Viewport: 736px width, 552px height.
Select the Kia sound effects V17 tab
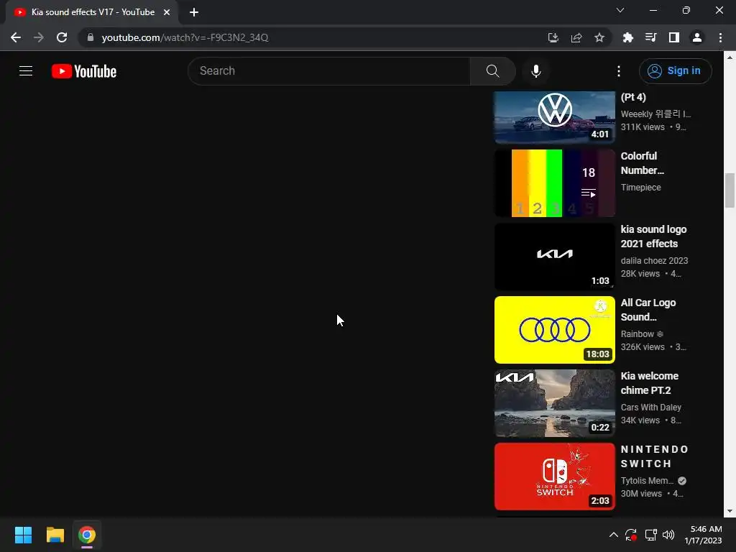92,12
